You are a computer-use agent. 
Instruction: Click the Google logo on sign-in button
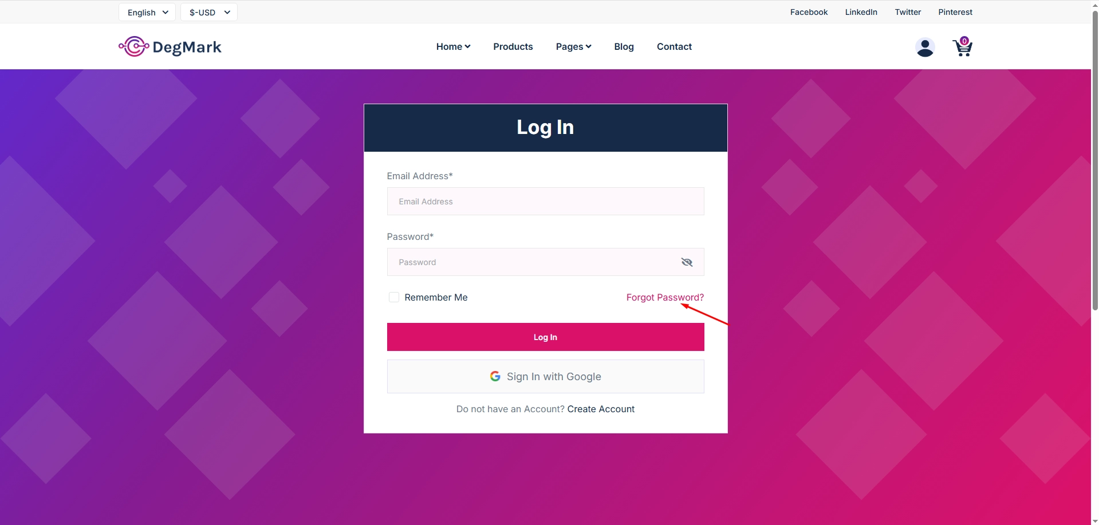point(495,376)
